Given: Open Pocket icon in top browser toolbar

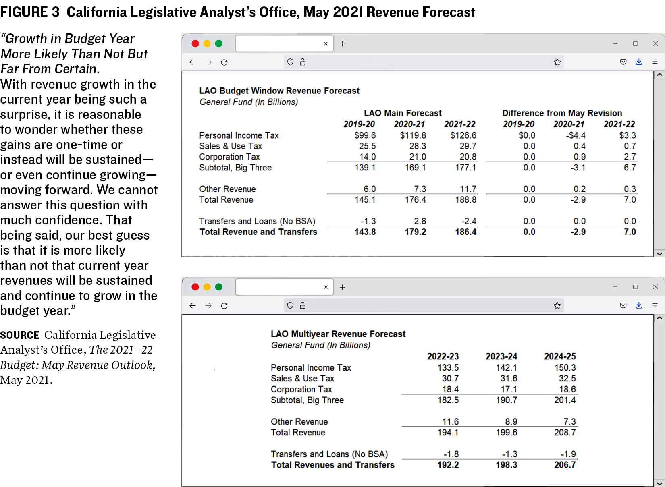Looking at the screenshot, I should coord(623,62).
